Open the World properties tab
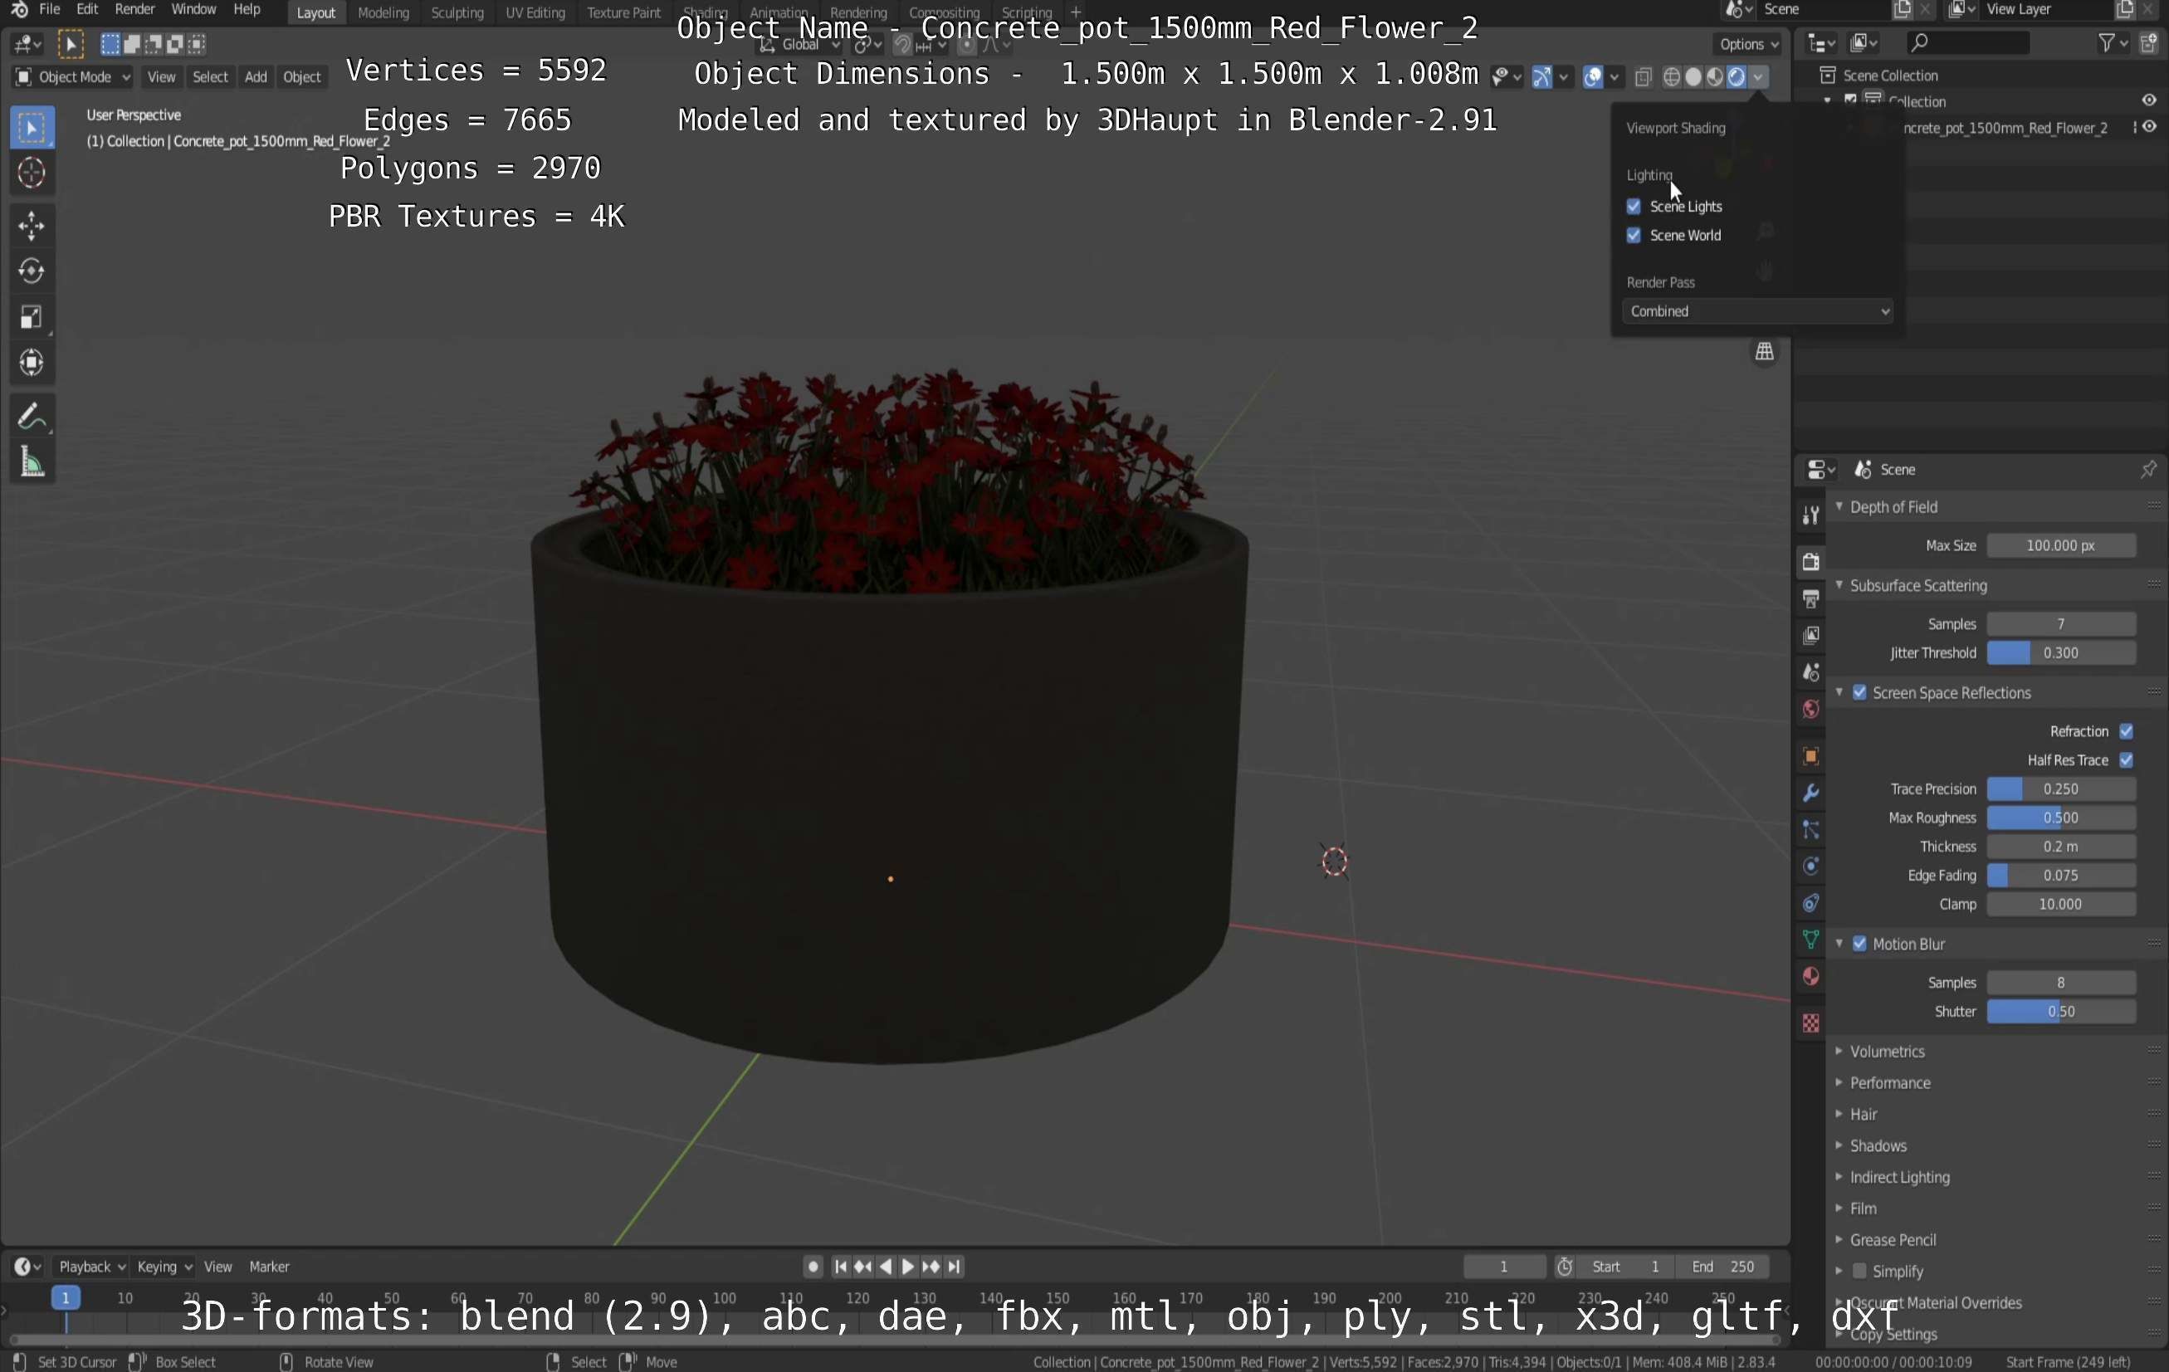This screenshot has height=1372, width=2169. coord(1810,710)
